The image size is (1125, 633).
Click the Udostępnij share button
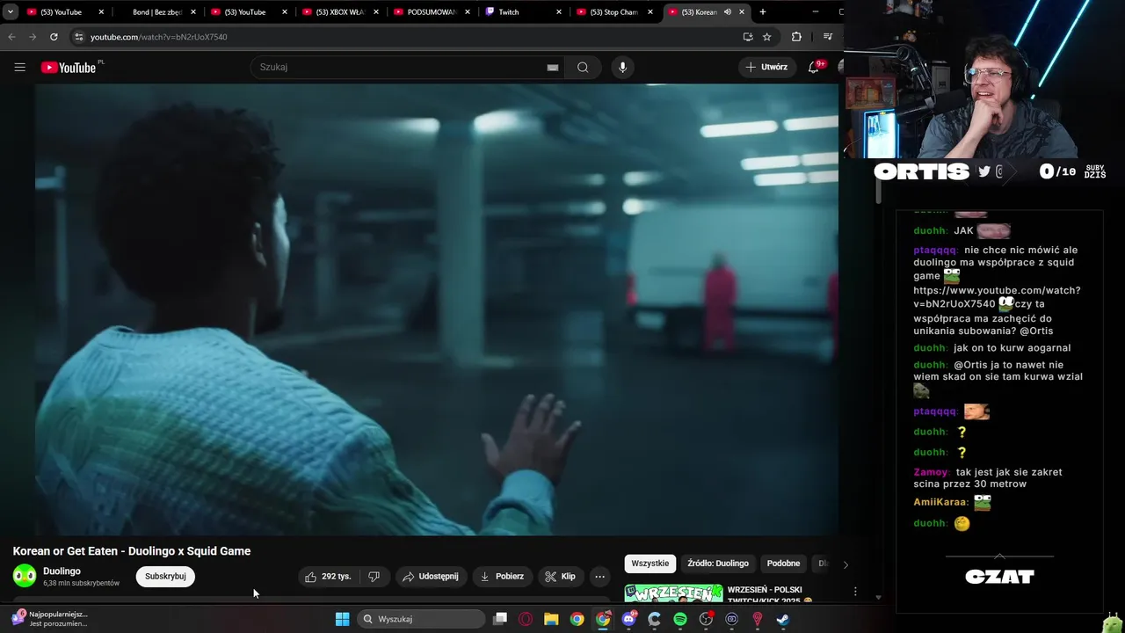(x=430, y=577)
